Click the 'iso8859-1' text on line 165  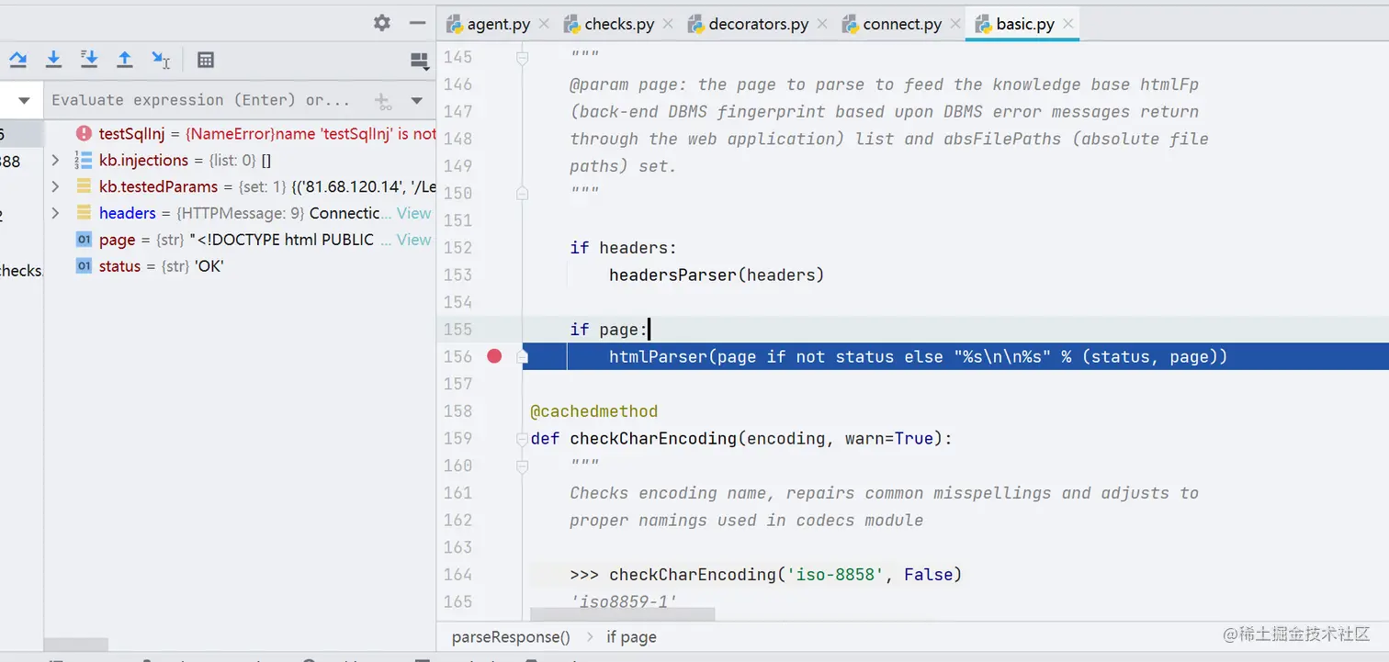click(624, 602)
